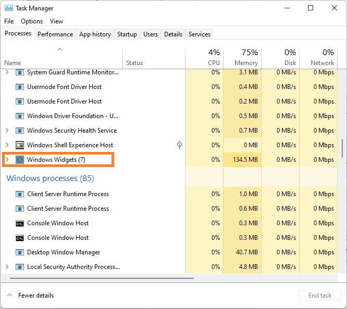Click the 134.5 MB memory value
Viewport: 347px width, 309px height.
coord(245,160)
